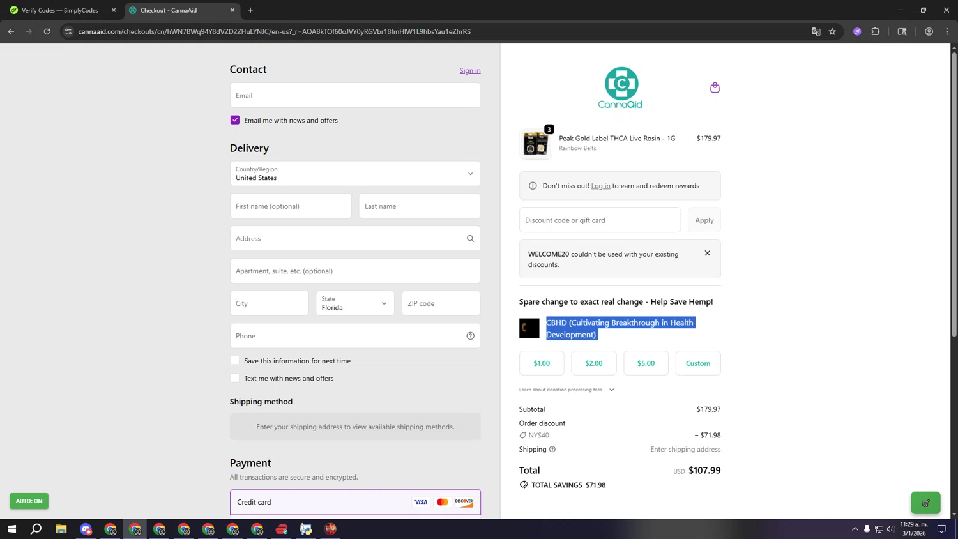
Task: Open the notification center icon
Action: coord(941,529)
